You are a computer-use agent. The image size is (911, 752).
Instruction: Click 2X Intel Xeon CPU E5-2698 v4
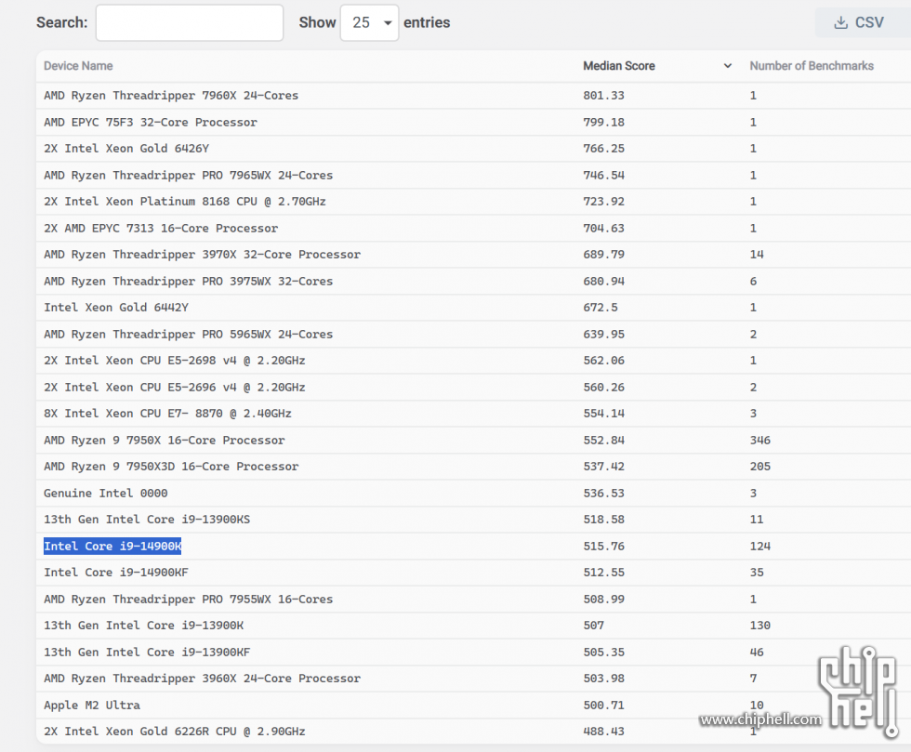[x=175, y=361]
